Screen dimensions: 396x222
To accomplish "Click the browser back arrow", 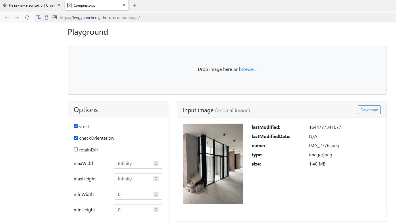I will point(7,17).
